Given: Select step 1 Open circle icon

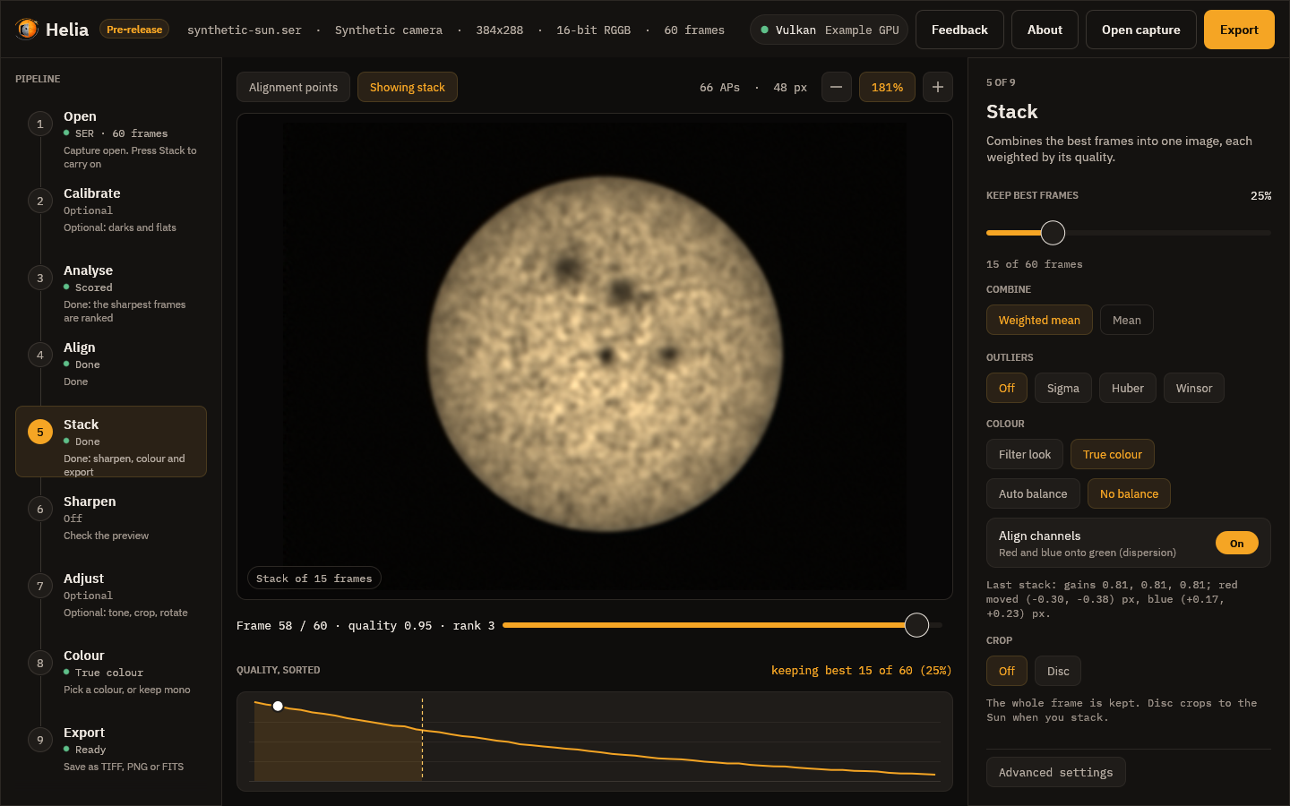Looking at the screenshot, I should [39, 124].
